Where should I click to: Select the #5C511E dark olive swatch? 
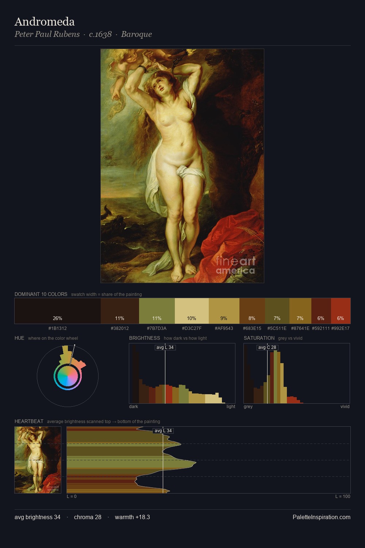point(277,311)
